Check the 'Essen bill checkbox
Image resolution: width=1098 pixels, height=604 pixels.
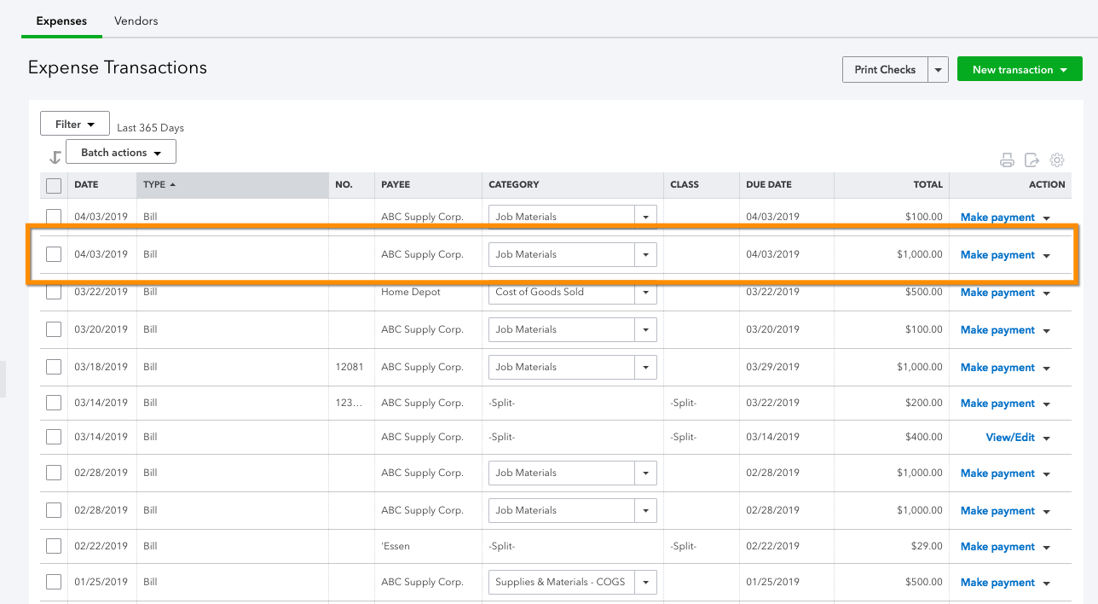pos(54,546)
